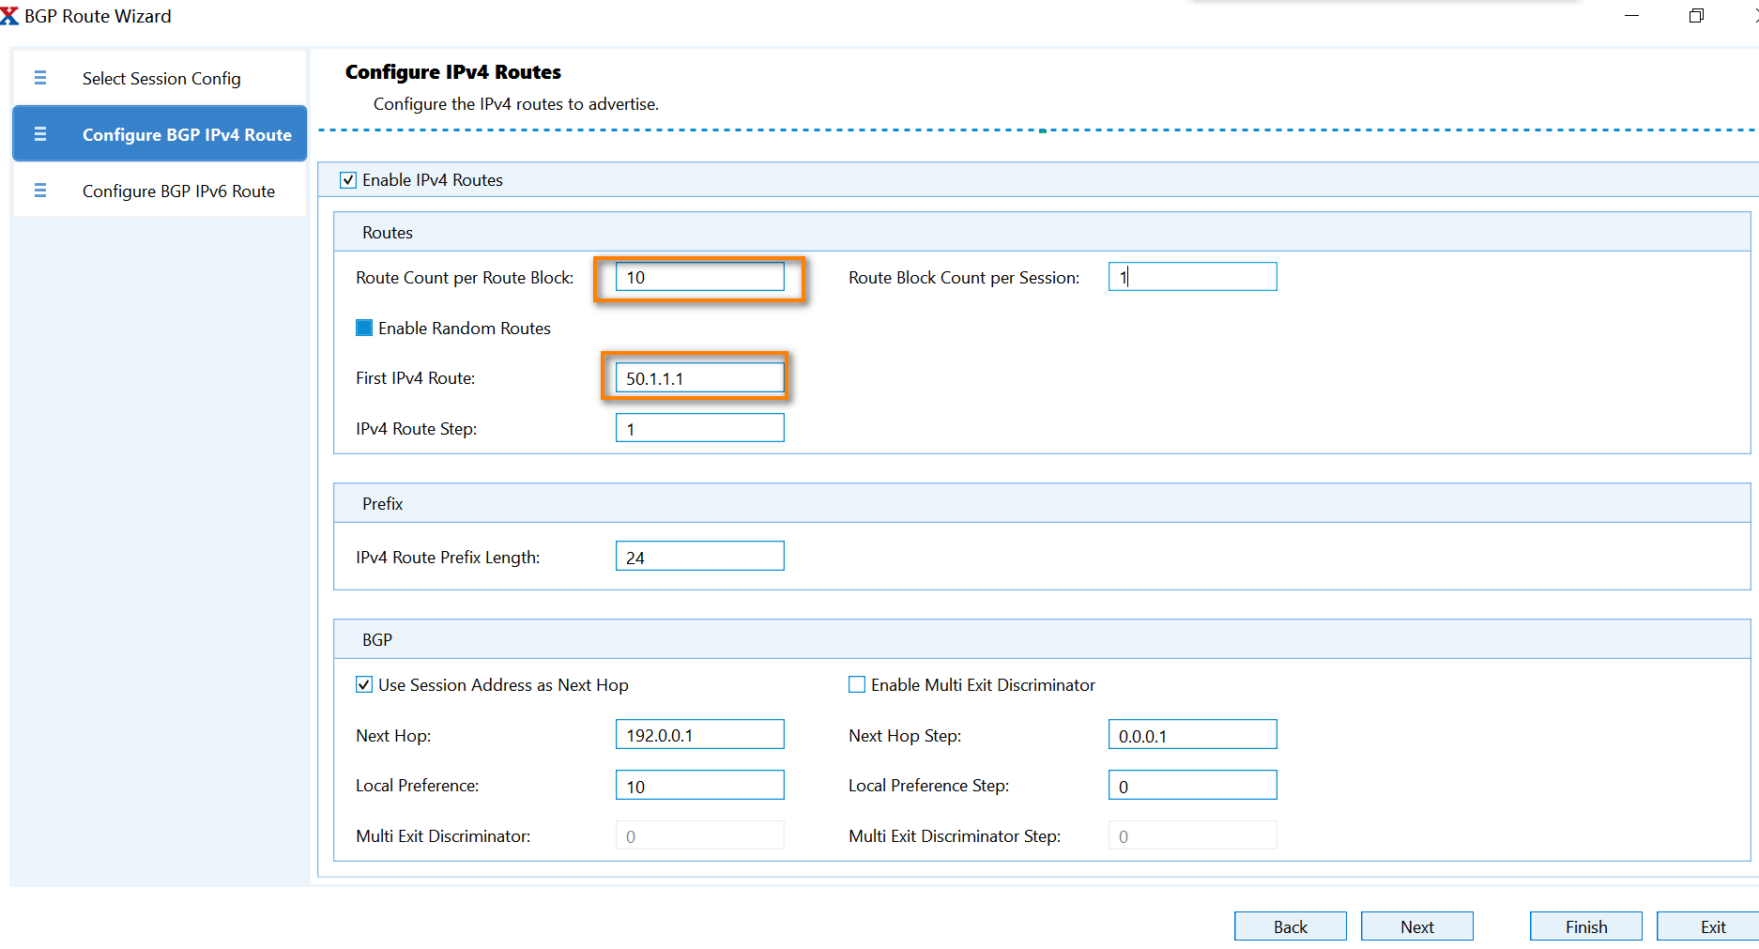Click the Configure BGP IPv6 Route list icon

[40, 191]
